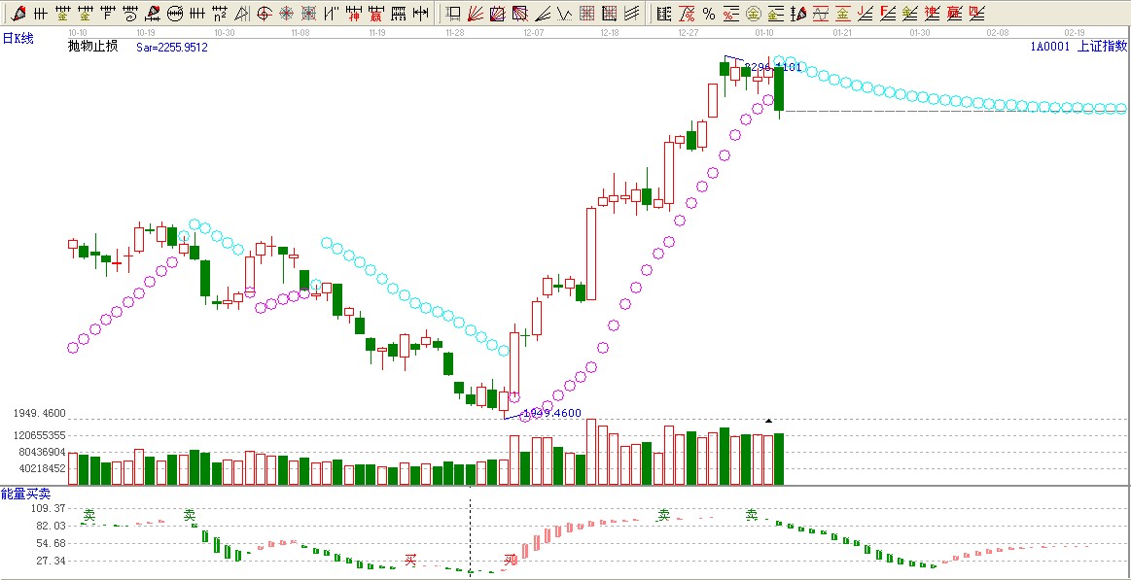Select the red circle crosshair tool
This screenshot has width=1131, height=580.
[x=264, y=14]
